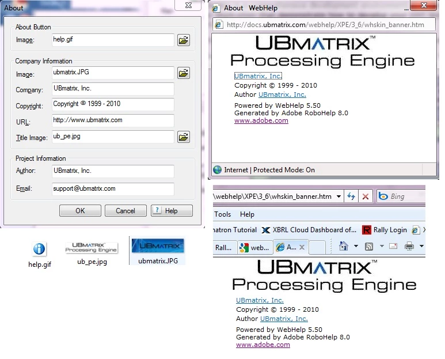
Task: Click the Internet zone globe icon in status bar
Action: pyautogui.click(x=218, y=169)
